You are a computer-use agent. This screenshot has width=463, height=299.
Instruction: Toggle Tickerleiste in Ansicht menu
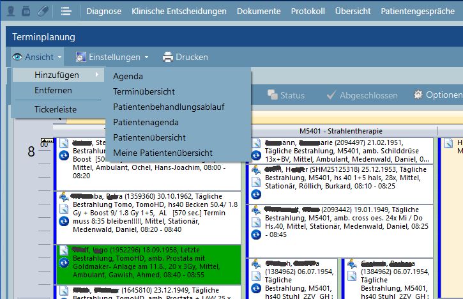coord(55,109)
